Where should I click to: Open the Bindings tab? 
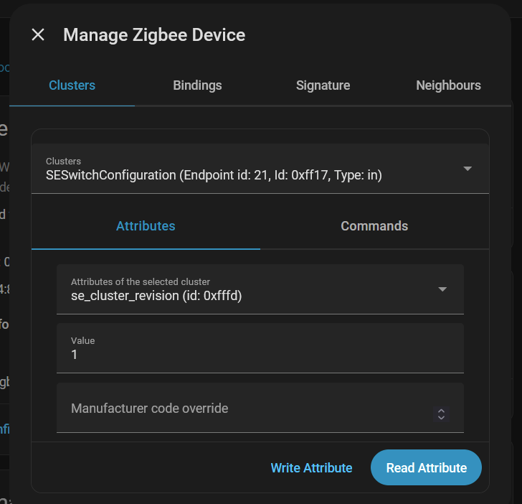click(x=197, y=85)
